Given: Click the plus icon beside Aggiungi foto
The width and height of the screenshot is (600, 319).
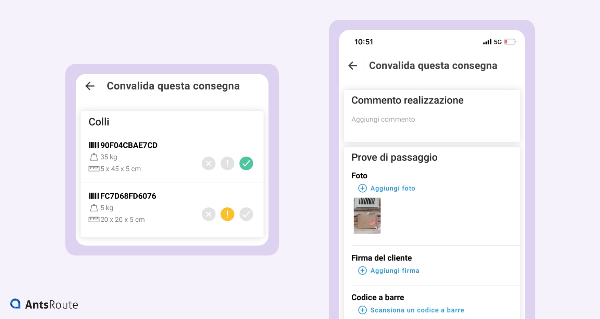Looking at the screenshot, I should tap(362, 188).
